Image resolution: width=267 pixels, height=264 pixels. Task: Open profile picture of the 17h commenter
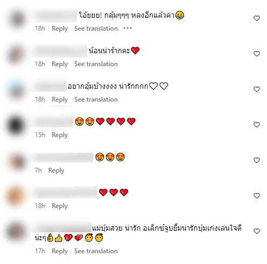coord(16,232)
